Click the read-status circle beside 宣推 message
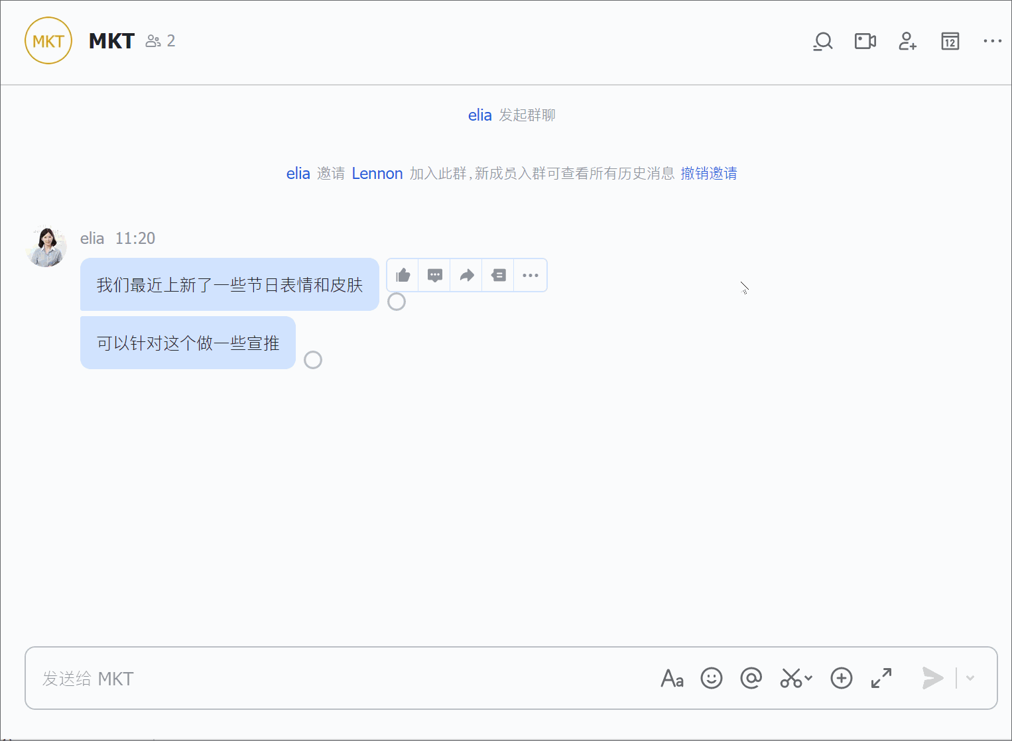This screenshot has width=1012, height=741. [313, 360]
